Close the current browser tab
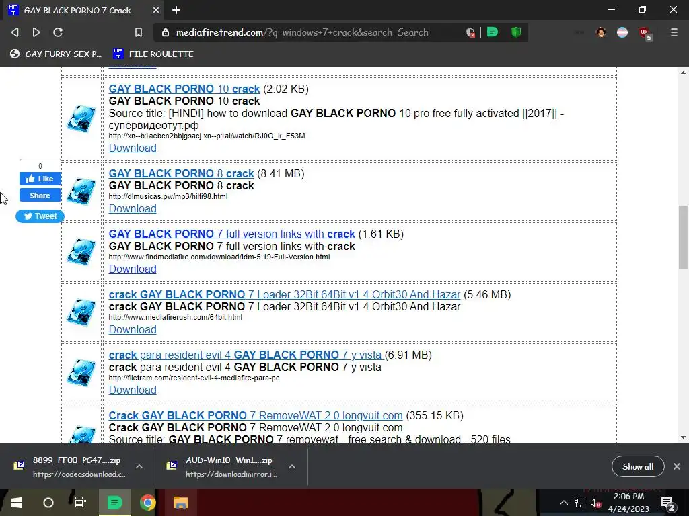This screenshot has height=516, width=689. pos(156,10)
